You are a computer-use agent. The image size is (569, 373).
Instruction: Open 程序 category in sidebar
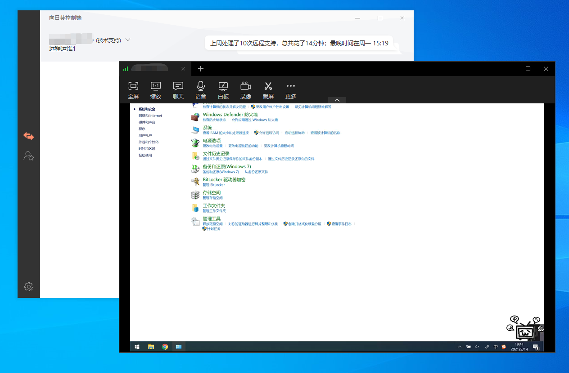pos(142,129)
